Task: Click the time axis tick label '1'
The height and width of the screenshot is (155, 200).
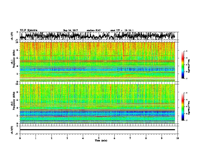Action: click(36, 138)
